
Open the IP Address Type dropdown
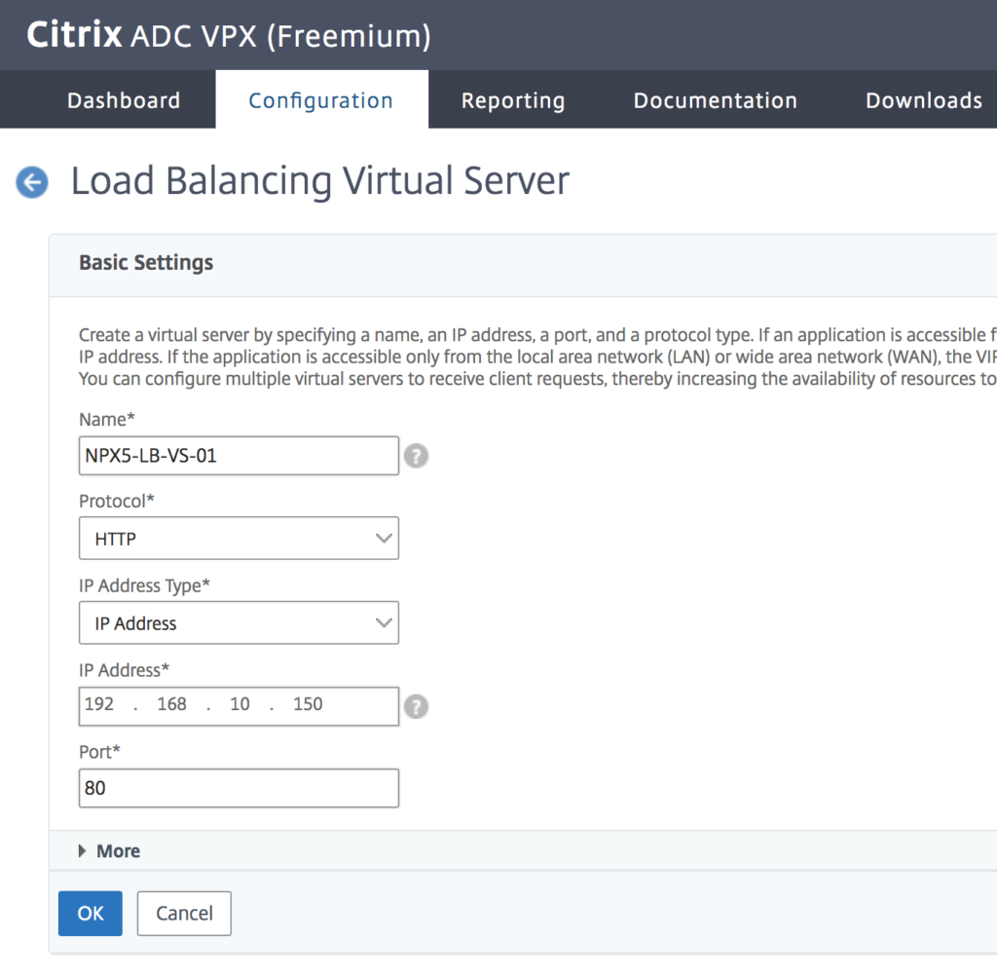pyautogui.click(x=239, y=622)
